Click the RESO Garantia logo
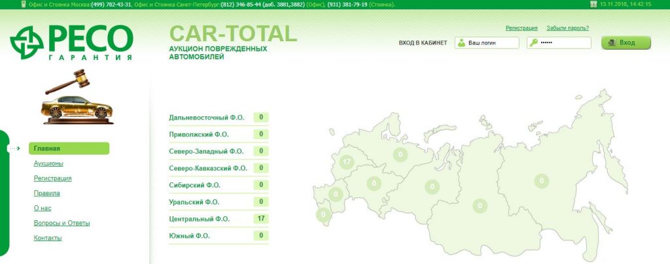 [x=71, y=42]
